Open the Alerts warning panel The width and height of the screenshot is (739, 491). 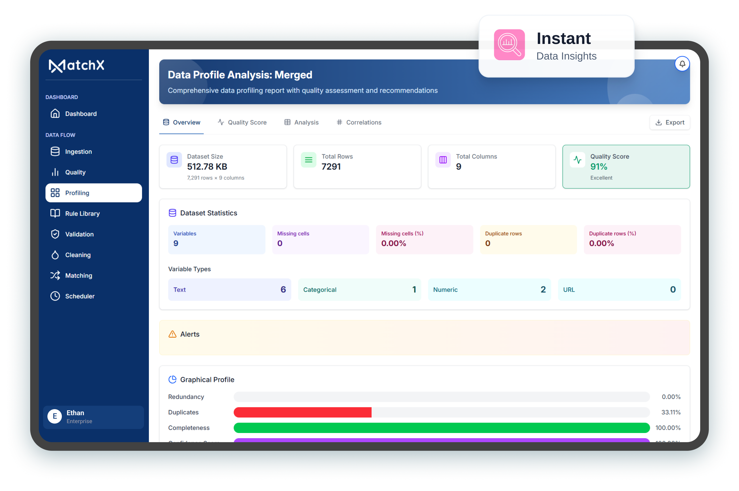tap(189, 334)
